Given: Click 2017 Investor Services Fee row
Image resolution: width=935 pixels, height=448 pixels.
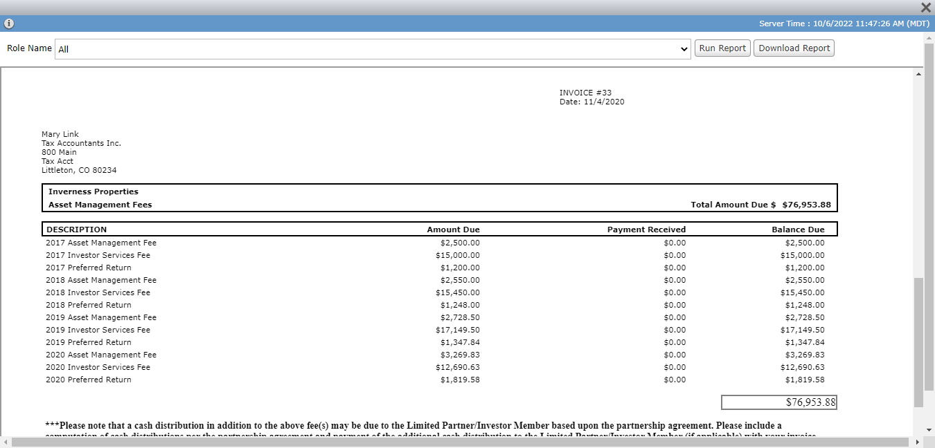Looking at the screenshot, I should (439, 255).
